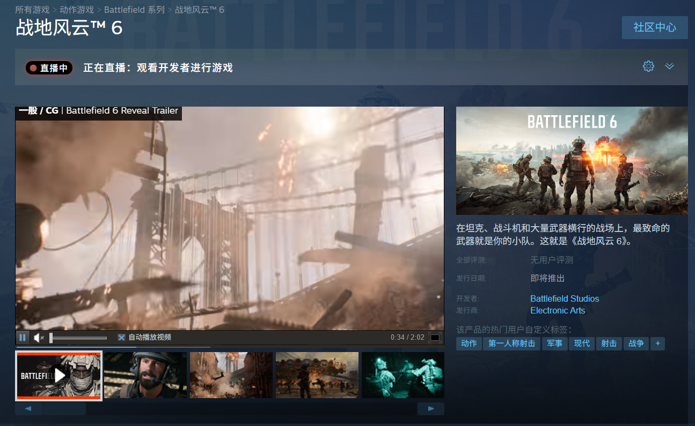The image size is (695, 426).
Task: Click the 无用户评测 review text
Action: click(x=552, y=260)
